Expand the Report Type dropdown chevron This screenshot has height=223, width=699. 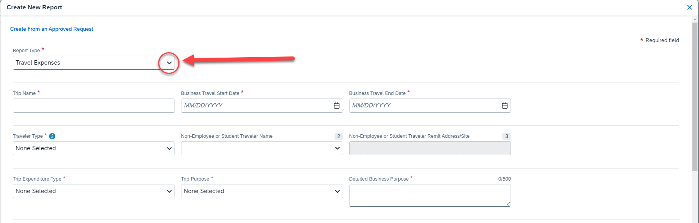click(x=169, y=63)
